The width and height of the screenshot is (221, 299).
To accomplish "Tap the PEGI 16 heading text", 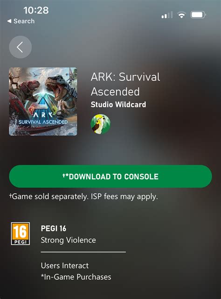I will pyautogui.click(x=54, y=228).
